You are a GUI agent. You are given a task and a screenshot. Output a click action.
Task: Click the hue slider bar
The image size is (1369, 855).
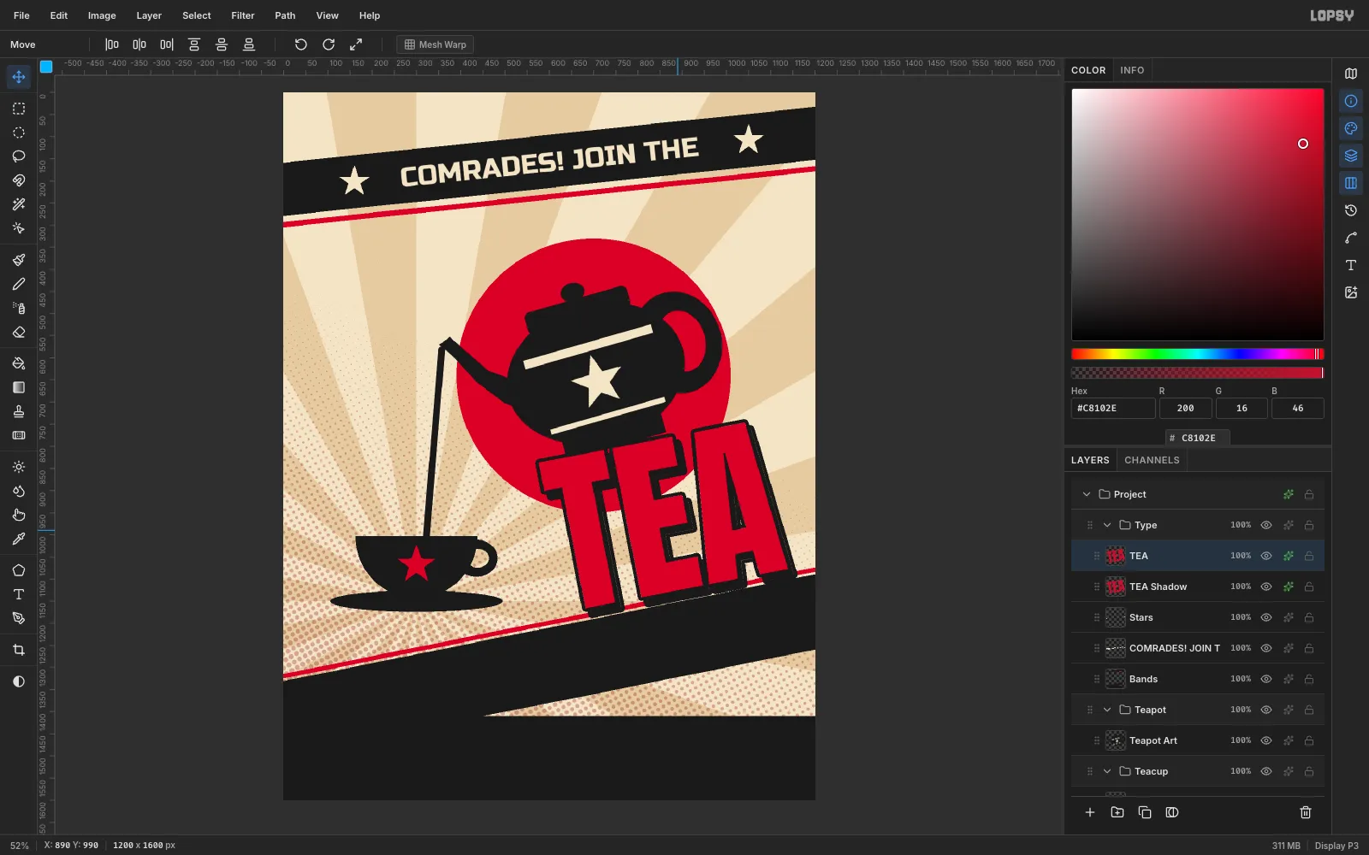click(x=1198, y=354)
